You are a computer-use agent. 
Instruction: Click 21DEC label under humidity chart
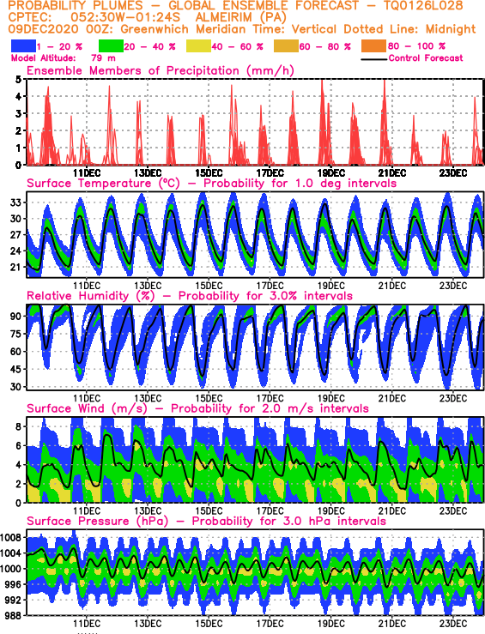[x=392, y=398]
